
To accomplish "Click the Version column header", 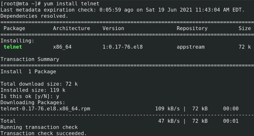I will point(113,28).
